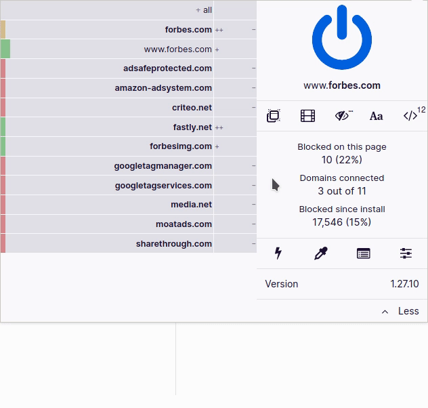Click yellow swatch beside forbes.com
The height and width of the screenshot is (408, 428).
[x=3, y=30]
